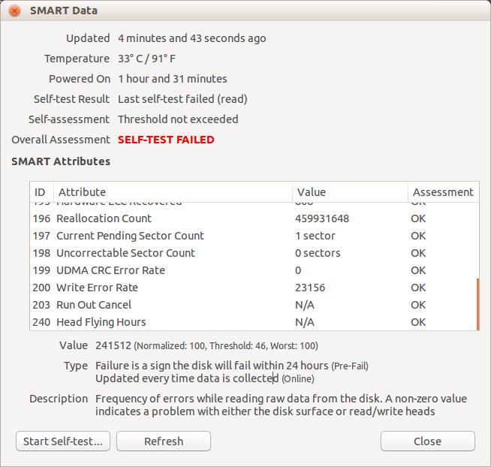This screenshot has height=467, width=491.
Task: Click the Start Self-test button
Action: 63,441
